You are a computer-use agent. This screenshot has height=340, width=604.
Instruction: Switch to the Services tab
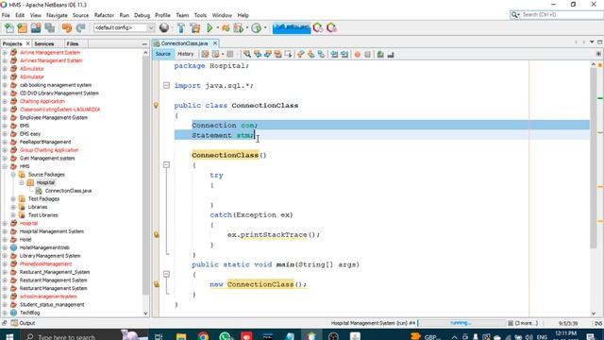tap(44, 43)
